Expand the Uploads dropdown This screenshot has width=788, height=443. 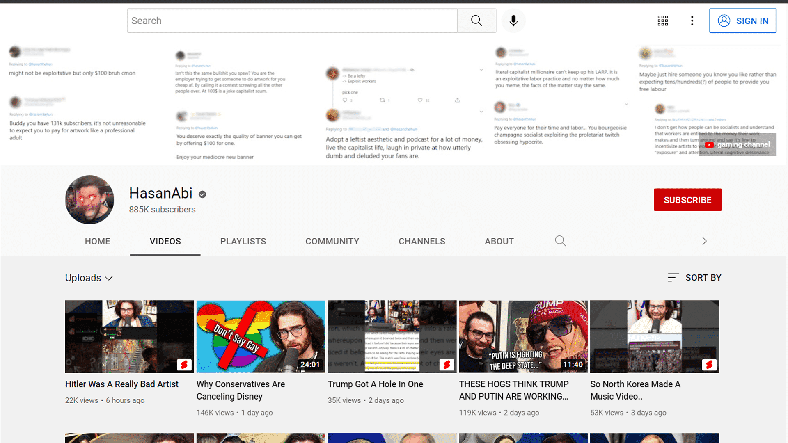click(89, 278)
